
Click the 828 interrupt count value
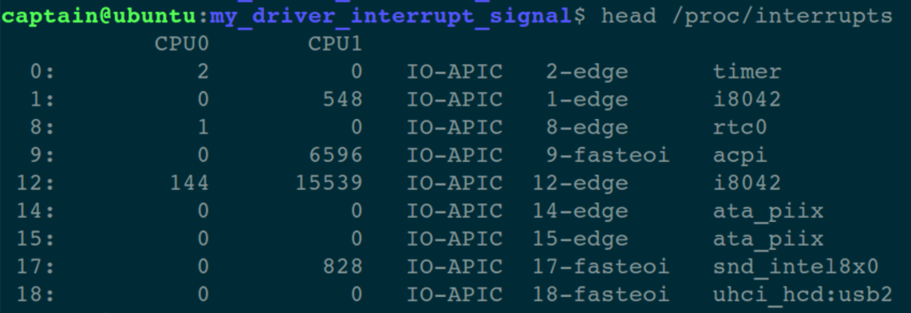click(x=342, y=267)
